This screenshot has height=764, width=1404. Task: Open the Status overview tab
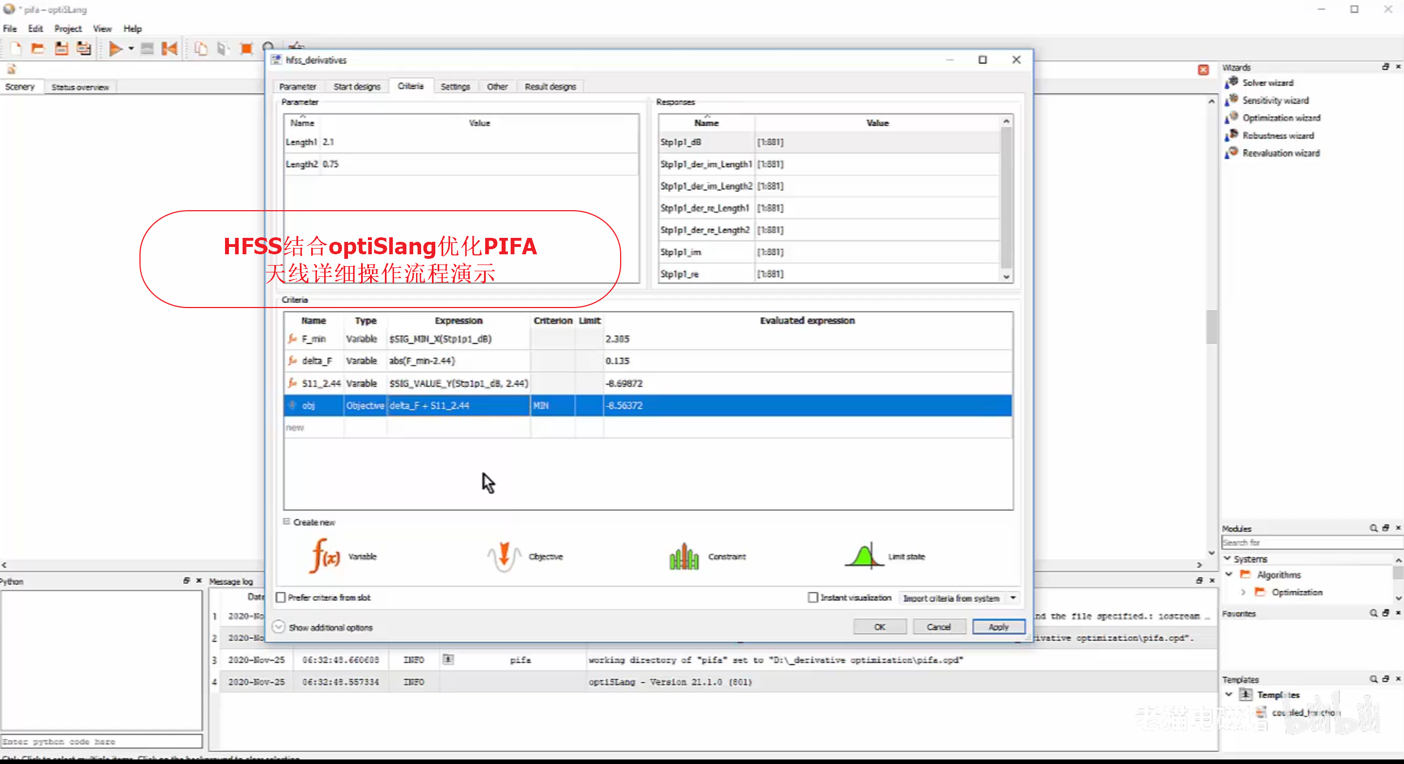click(80, 87)
